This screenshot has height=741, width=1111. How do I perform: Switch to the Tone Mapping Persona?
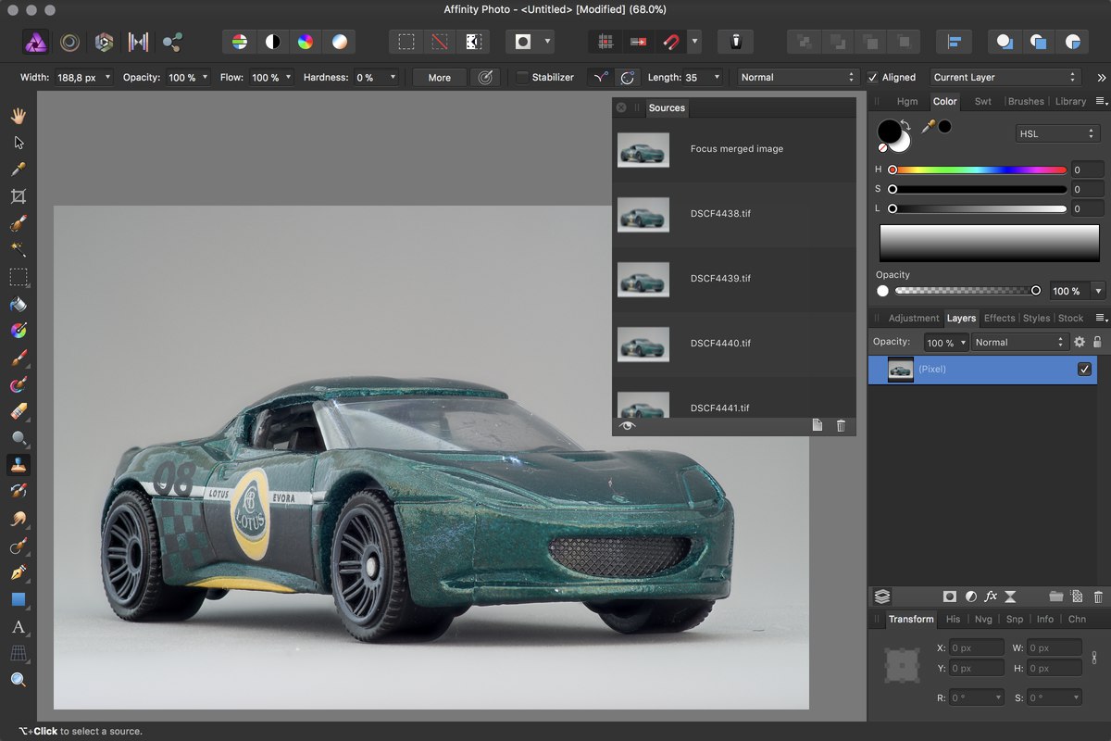coord(138,42)
